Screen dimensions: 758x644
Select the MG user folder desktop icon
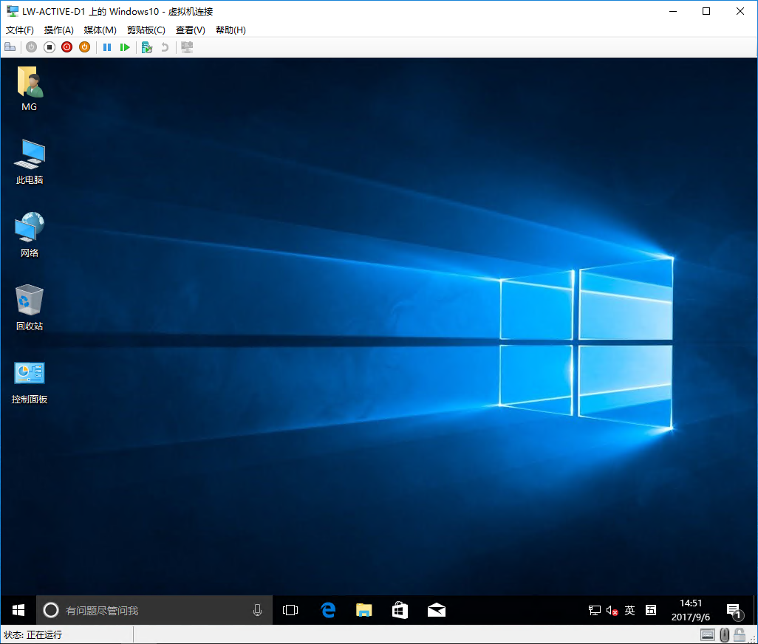pyautogui.click(x=30, y=89)
